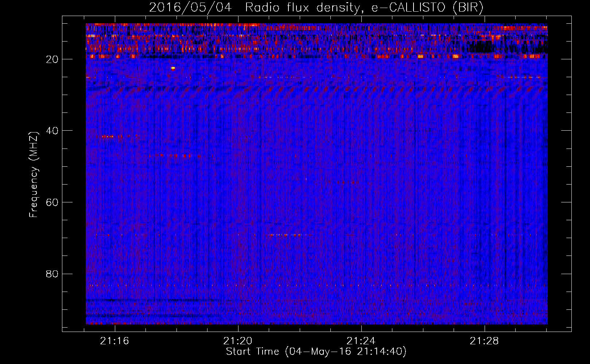The width and height of the screenshot is (590, 364).
Task: Click the 'Start Time (04-May-16 21:14:40)' label
Action: pyautogui.click(x=316, y=352)
